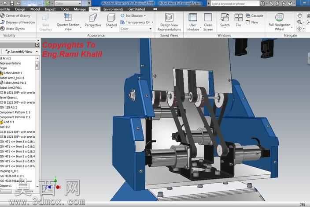Click the browser scrollbar up arrow

click(x=37, y=58)
